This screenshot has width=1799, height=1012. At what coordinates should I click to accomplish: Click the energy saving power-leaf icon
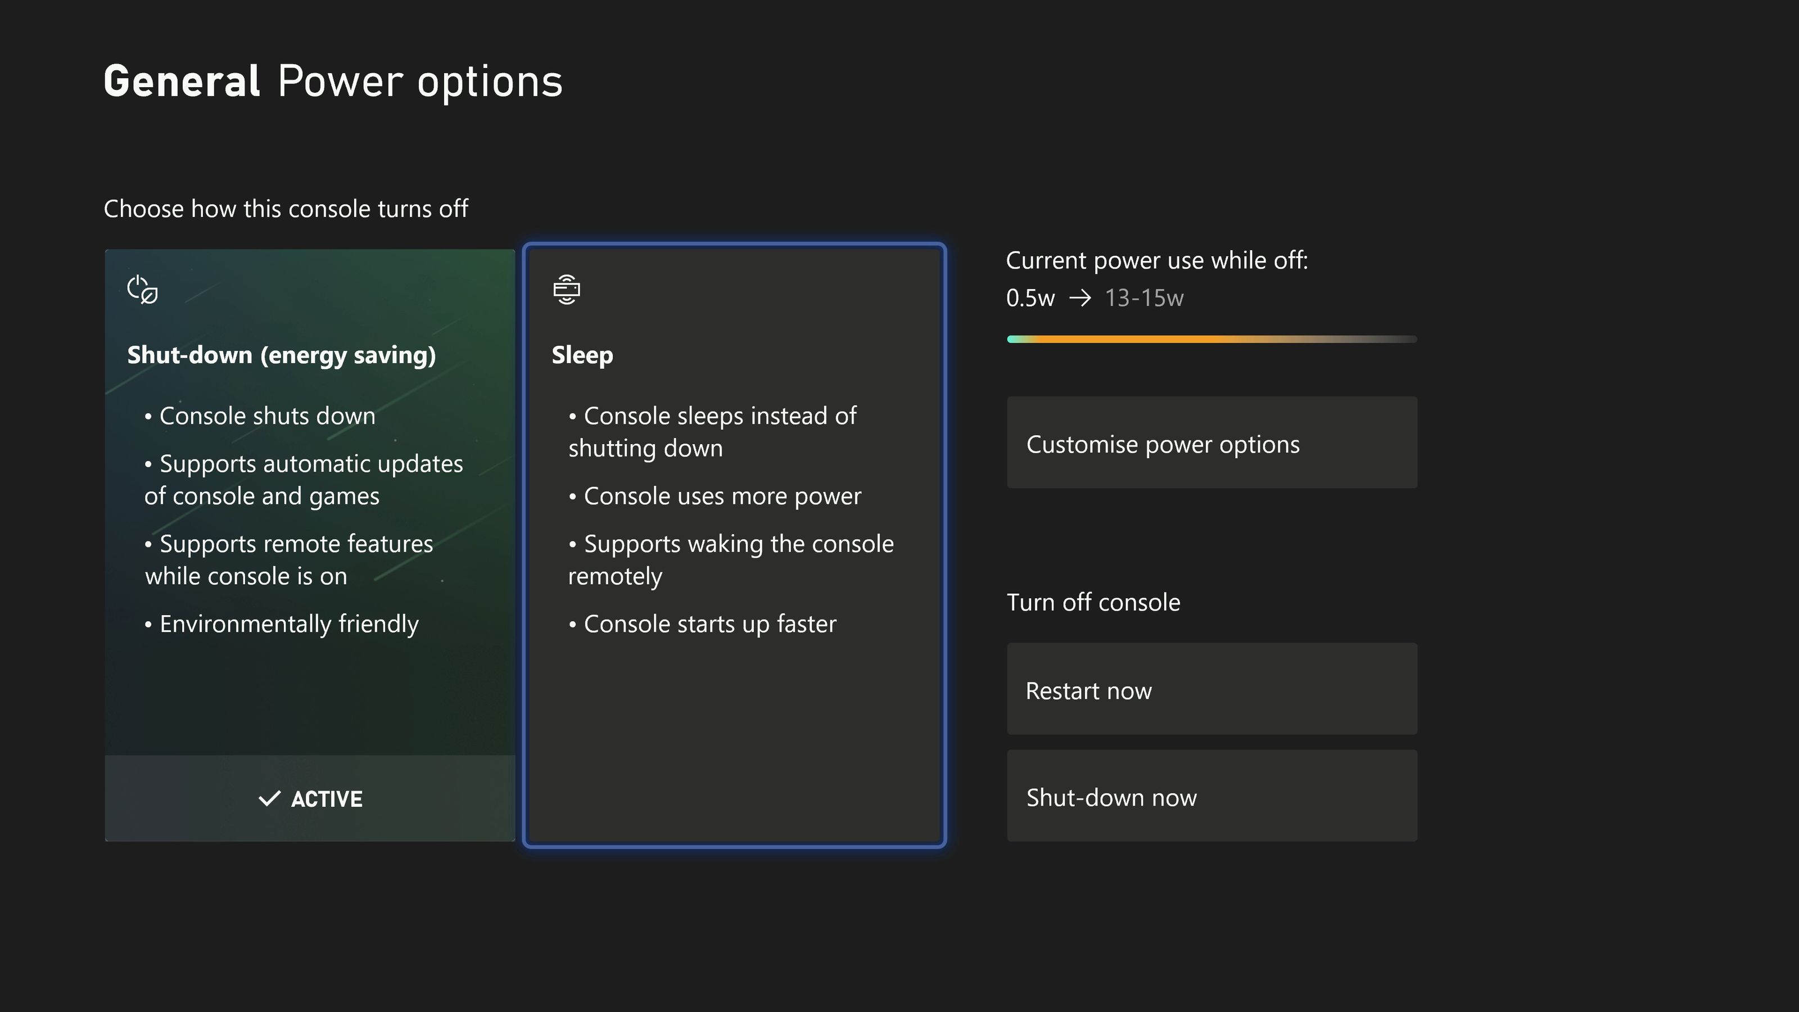click(142, 289)
